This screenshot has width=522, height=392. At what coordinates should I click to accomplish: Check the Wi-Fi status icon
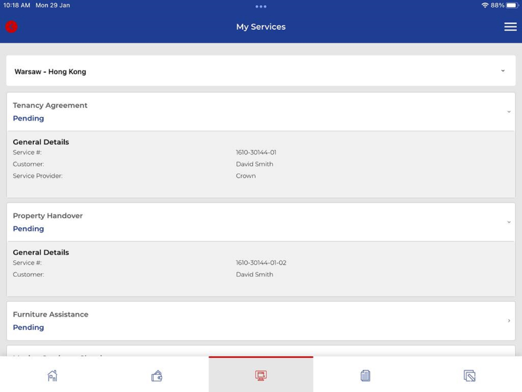pyautogui.click(x=485, y=5)
